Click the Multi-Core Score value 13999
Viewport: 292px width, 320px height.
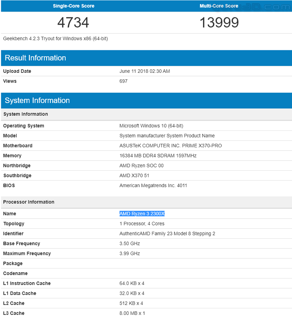219,23
